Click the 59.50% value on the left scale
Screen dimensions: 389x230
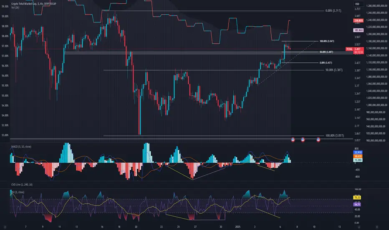pos(5,6)
